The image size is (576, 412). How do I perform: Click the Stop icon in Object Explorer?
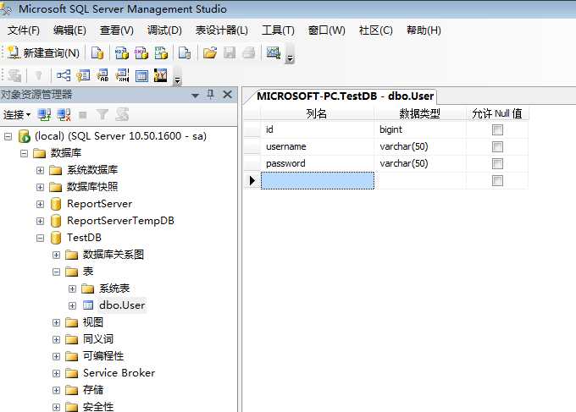(83, 115)
